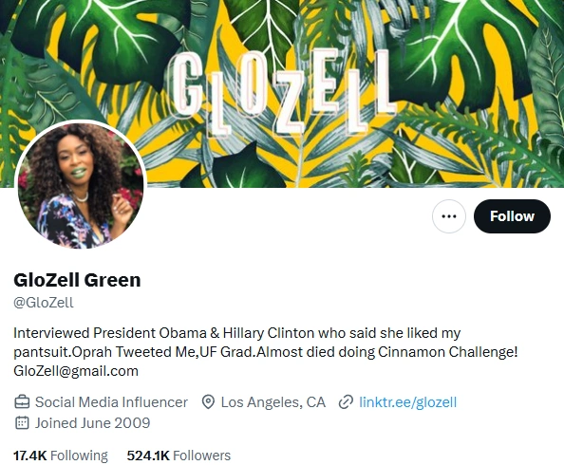The width and height of the screenshot is (564, 465).
Task: Click the Social Media Influencer label
Action: (111, 402)
